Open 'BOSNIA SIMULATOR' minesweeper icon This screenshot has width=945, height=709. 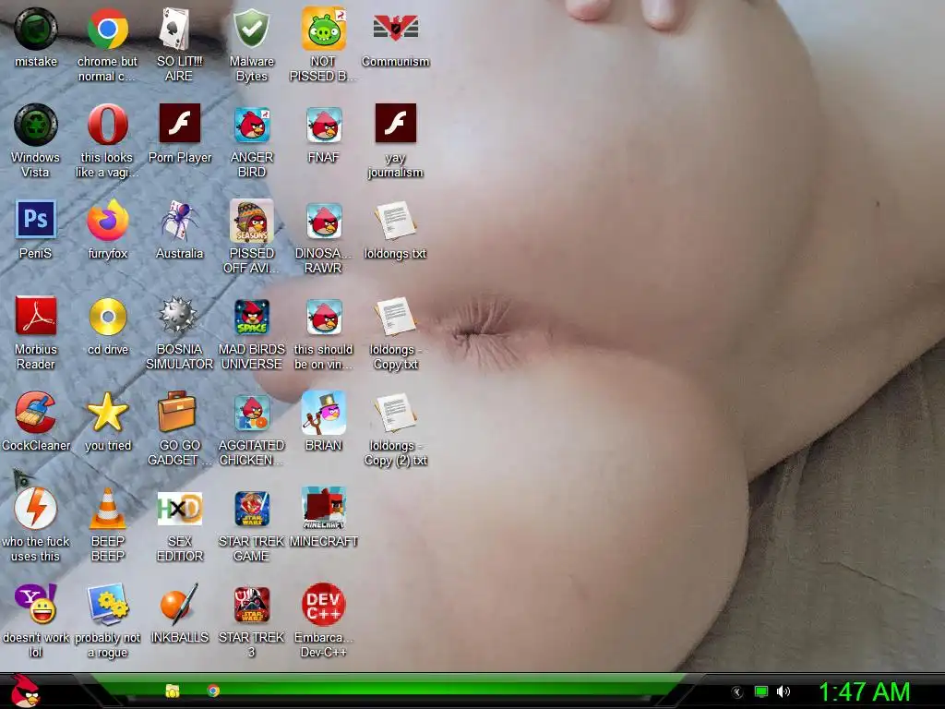coord(179,316)
